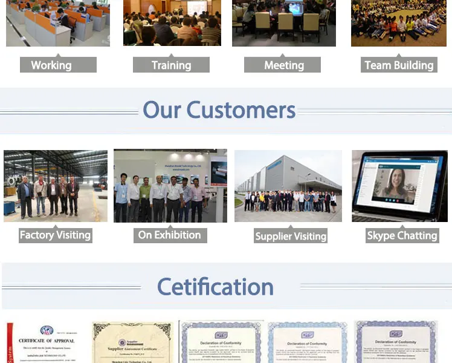Click the Our Customers heading
The height and width of the screenshot is (363, 452).
coord(219,110)
